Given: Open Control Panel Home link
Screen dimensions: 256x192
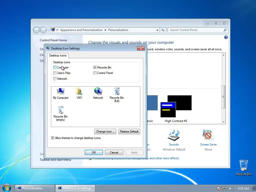Looking at the screenshot, I should click(53, 40).
